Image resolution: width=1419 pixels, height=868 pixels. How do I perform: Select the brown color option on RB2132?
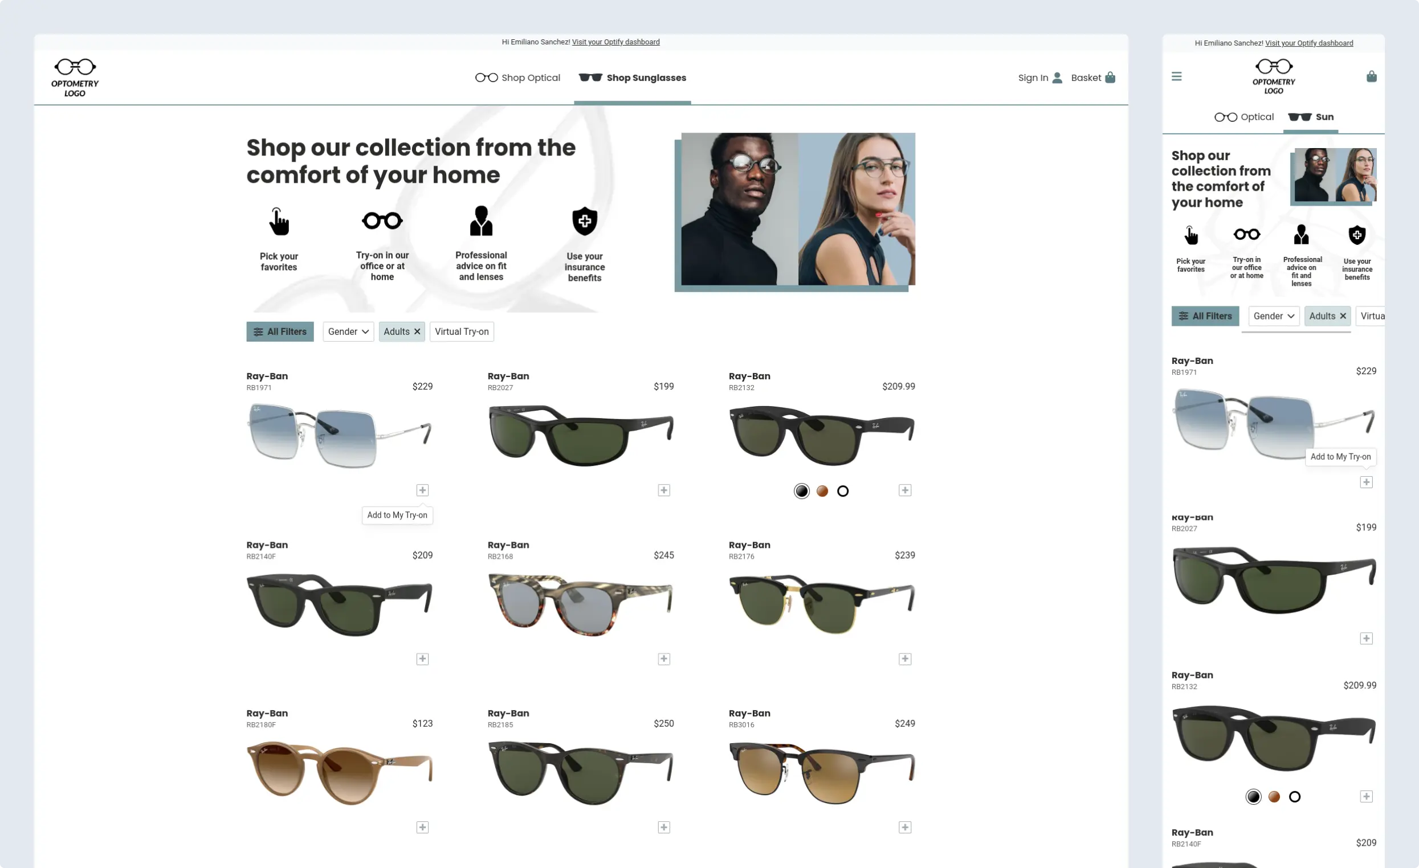822,491
